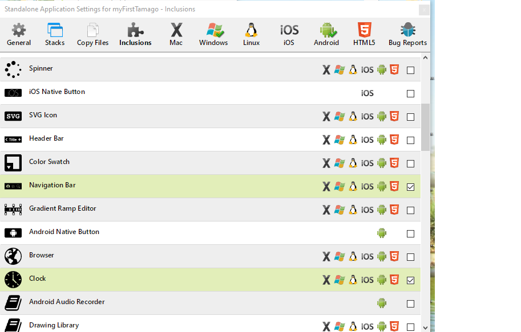Click the Color Swatch widget icon
The height and width of the screenshot is (332, 521).
point(13,163)
